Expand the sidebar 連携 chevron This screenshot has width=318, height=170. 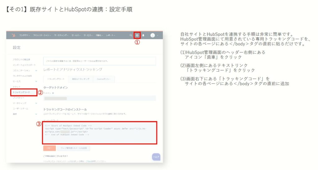pos(36,114)
